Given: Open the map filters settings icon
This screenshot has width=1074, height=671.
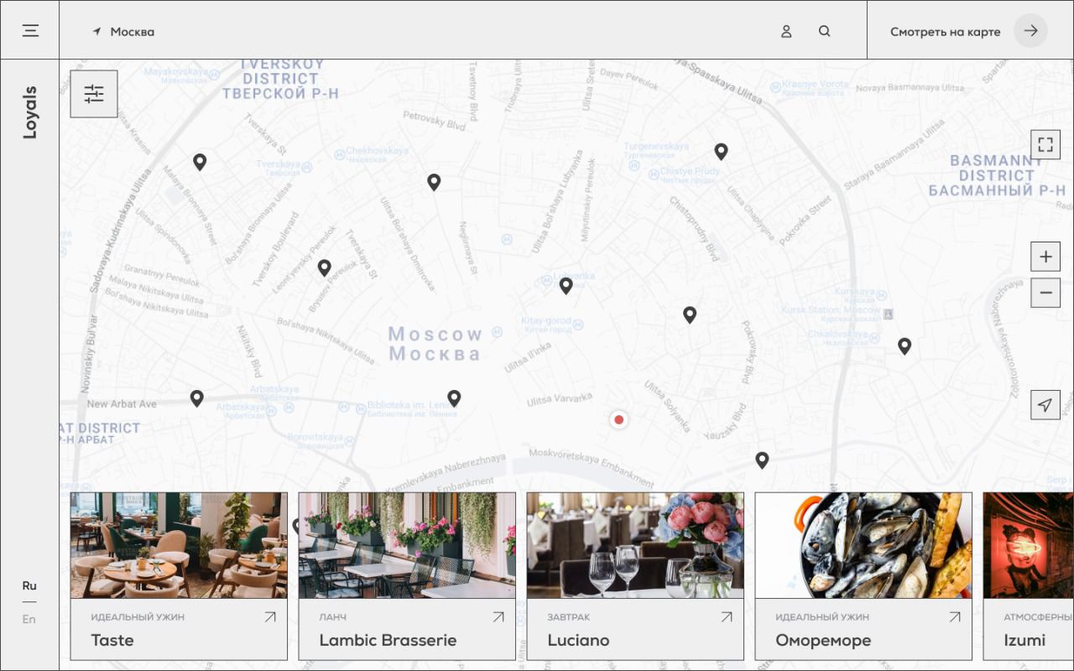Looking at the screenshot, I should click(94, 94).
